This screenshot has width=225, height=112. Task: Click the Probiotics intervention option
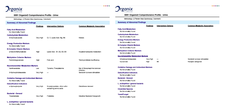[50, 96]
